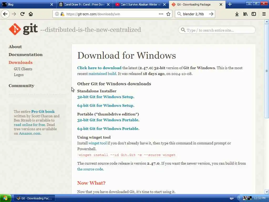Click the 'Now What?' heading

click(91, 183)
